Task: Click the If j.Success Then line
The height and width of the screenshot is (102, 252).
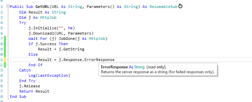Action: point(48,44)
